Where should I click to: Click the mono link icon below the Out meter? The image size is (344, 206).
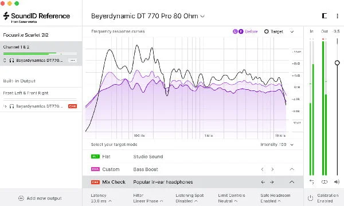(325, 182)
